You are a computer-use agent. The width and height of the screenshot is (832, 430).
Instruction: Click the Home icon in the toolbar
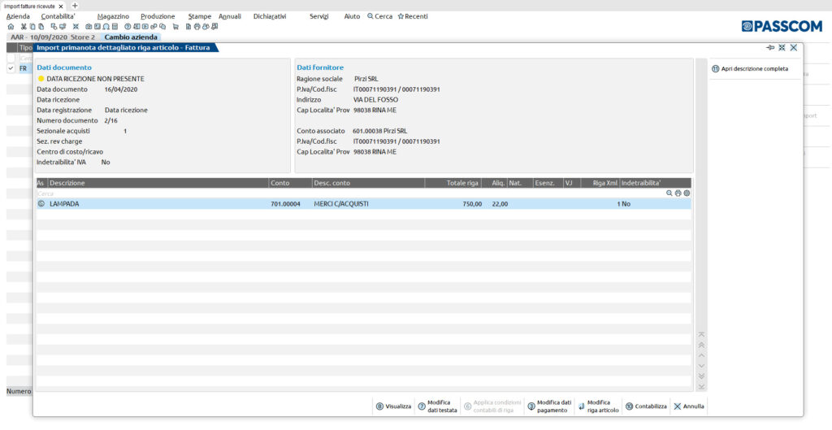point(11,27)
